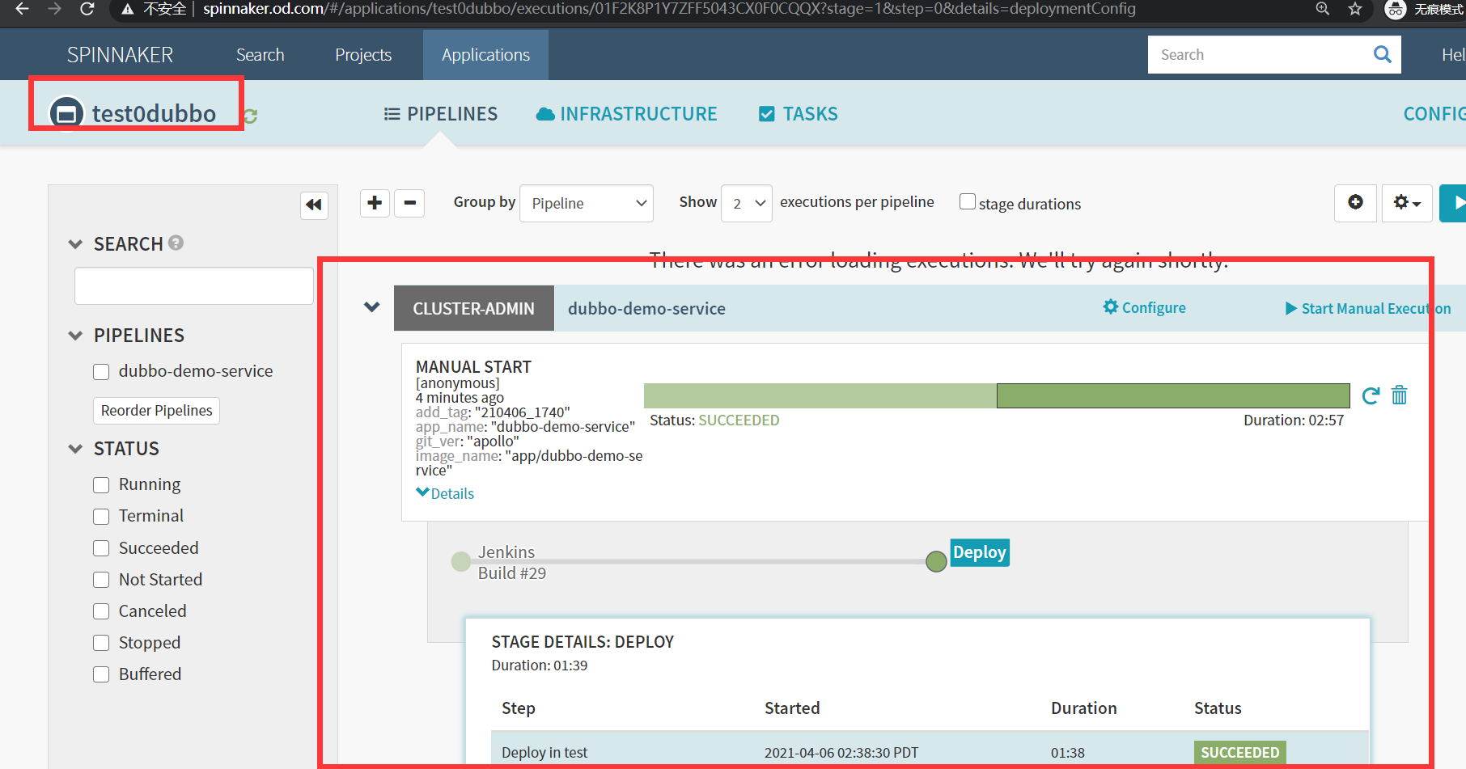Open the CONFIG tab
This screenshot has width=1466, height=769.
pyautogui.click(x=1434, y=114)
